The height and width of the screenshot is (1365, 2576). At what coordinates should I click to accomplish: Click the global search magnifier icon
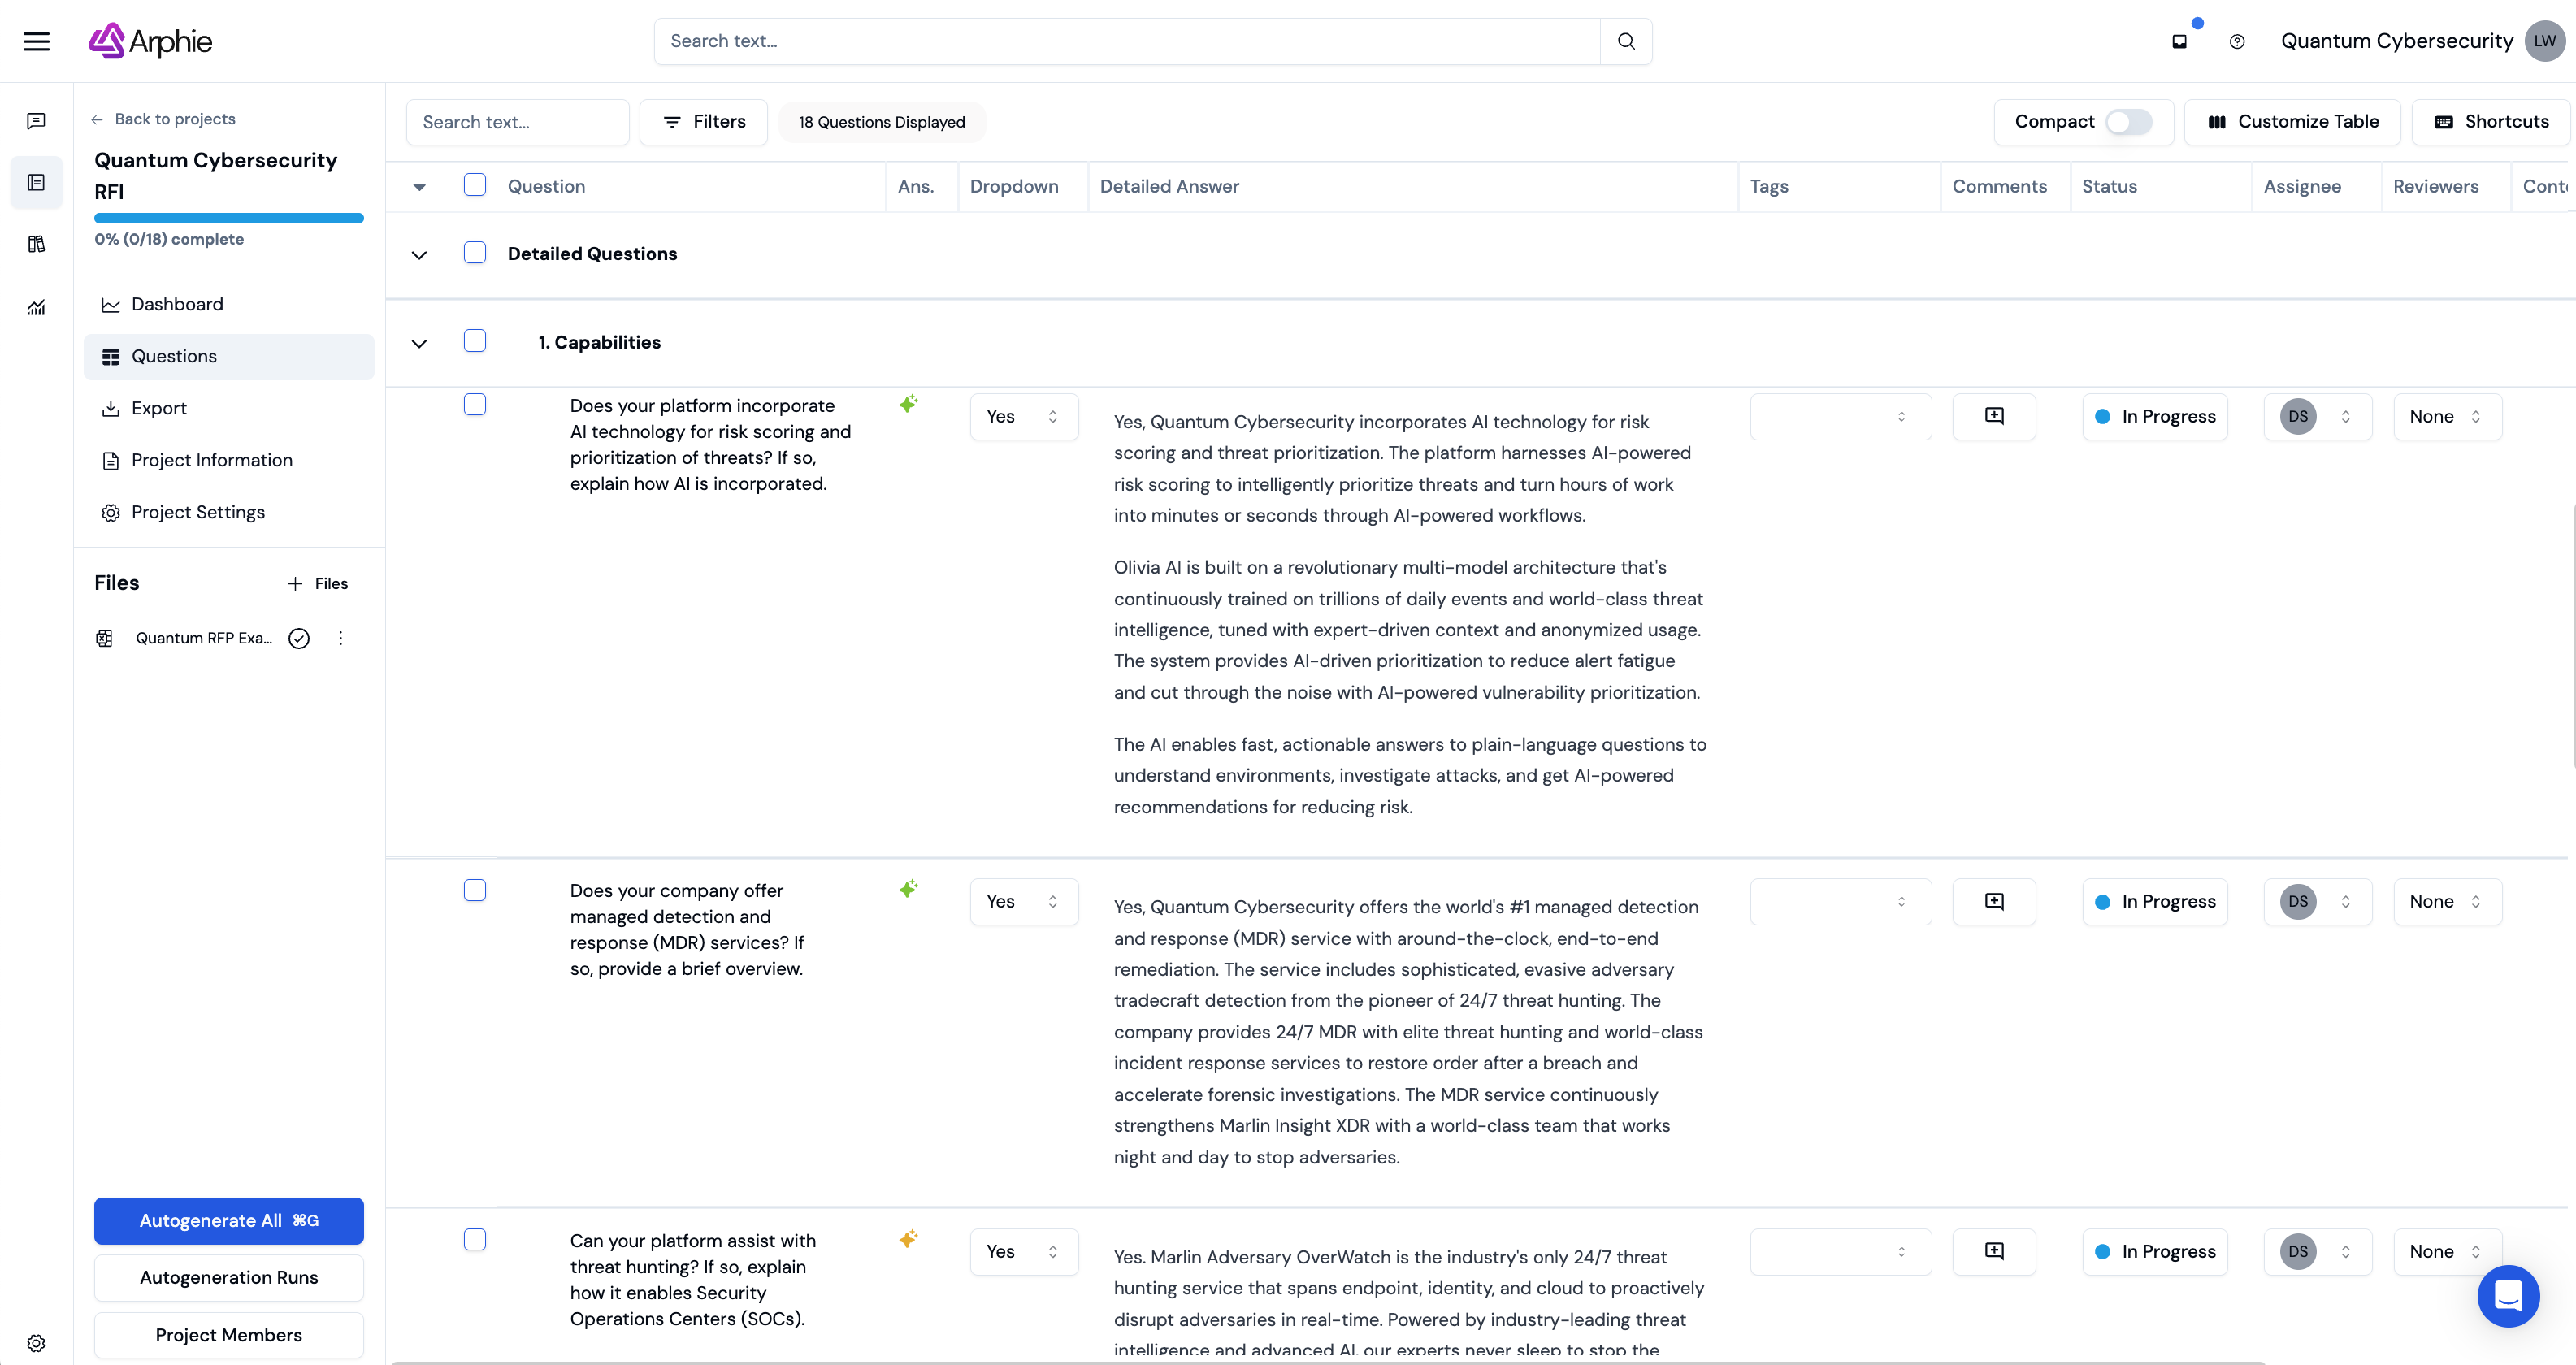[x=1626, y=41]
